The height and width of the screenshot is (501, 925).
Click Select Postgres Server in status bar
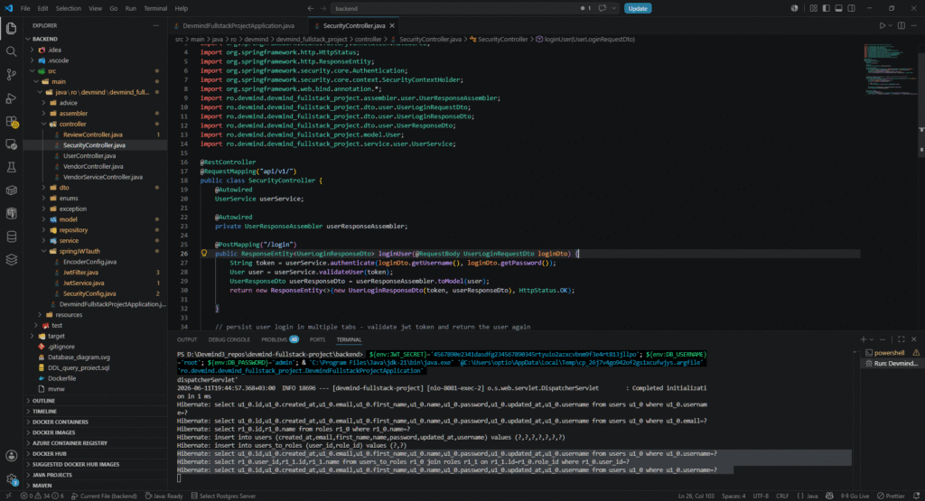[223, 496]
